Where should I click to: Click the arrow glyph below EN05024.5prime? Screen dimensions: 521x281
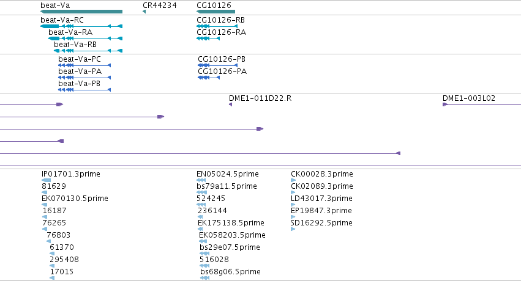[201, 180]
